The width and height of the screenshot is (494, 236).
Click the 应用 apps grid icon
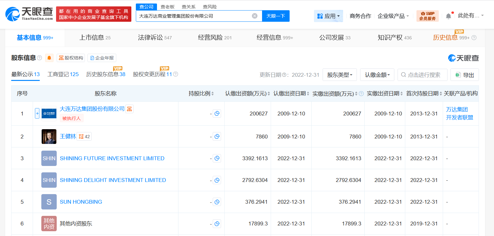(x=319, y=15)
